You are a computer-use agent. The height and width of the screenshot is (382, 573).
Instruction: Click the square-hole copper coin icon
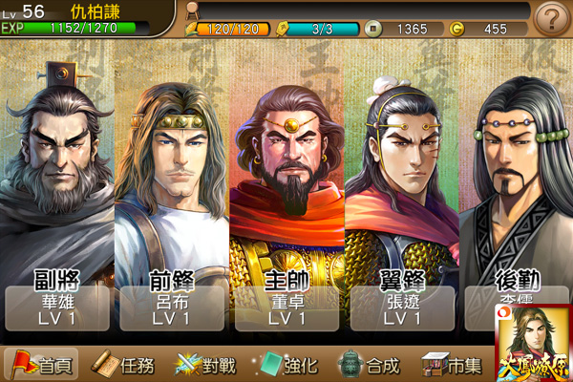point(373,29)
